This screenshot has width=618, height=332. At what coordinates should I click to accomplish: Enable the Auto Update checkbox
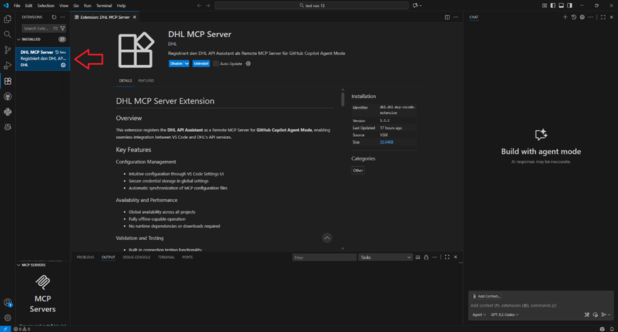coord(215,64)
